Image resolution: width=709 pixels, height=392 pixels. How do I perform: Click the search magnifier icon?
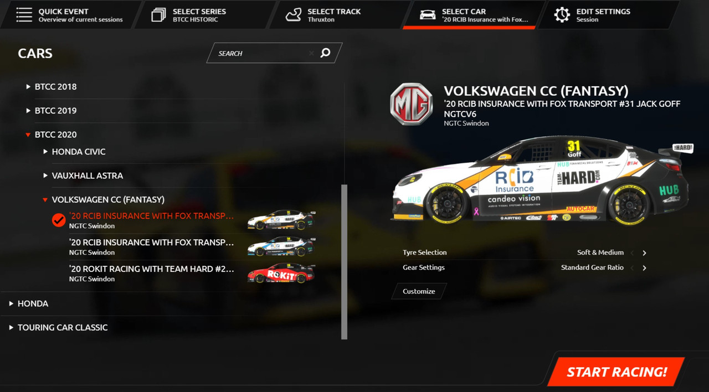(x=326, y=53)
